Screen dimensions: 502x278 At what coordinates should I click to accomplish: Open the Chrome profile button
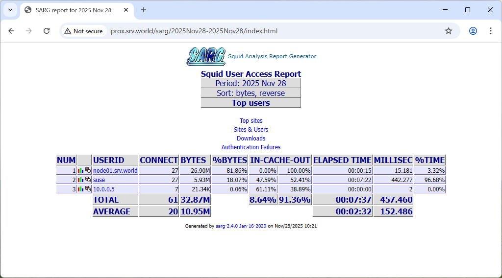(x=473, y=31)
